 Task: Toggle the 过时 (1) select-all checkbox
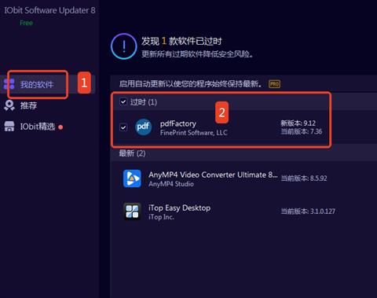pyautogui.click(x=123, y=101)
